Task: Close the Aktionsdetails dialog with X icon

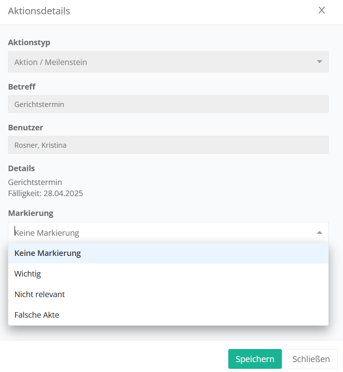Action: (x=322, y=11)
